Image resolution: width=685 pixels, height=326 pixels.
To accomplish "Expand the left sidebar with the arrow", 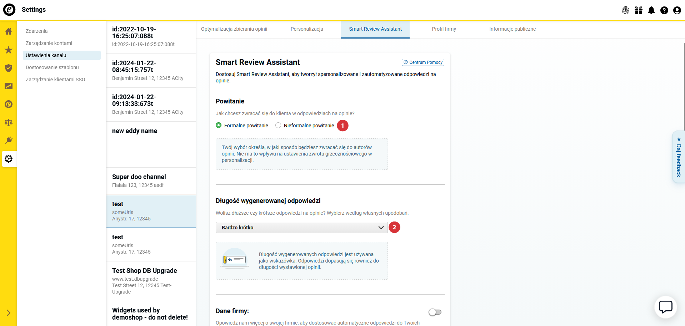I will [x=9, y=313].
